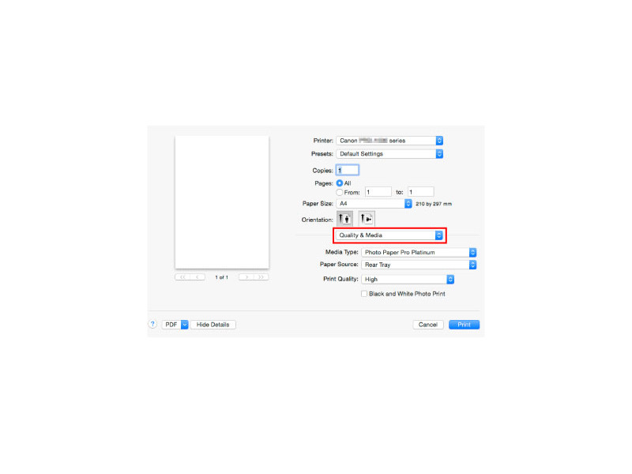Click the Print button
The width and height of the screenshot is (632, 474).
464,325
